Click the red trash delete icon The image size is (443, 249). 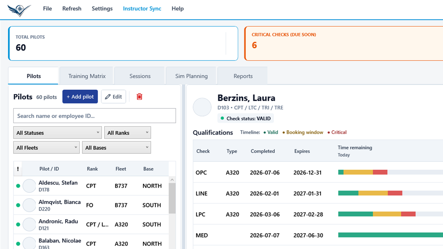pos(139,97)
